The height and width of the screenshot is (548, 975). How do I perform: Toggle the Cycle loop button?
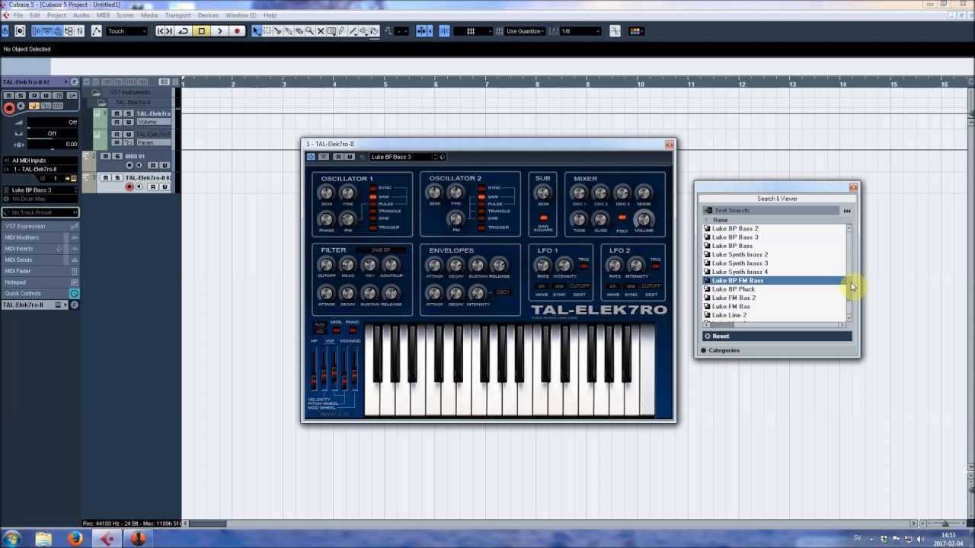pyautogui.click(x=183, y=31)
